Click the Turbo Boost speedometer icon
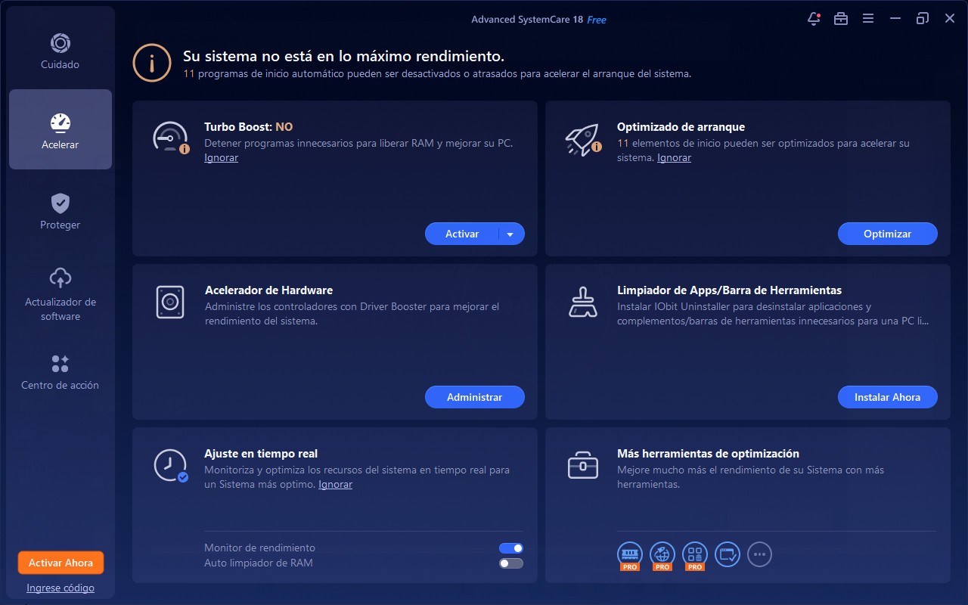968x605 pixels. 169,138
